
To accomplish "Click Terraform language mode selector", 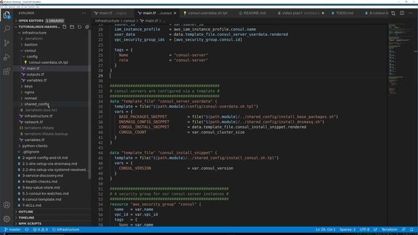I will point(389,229).
